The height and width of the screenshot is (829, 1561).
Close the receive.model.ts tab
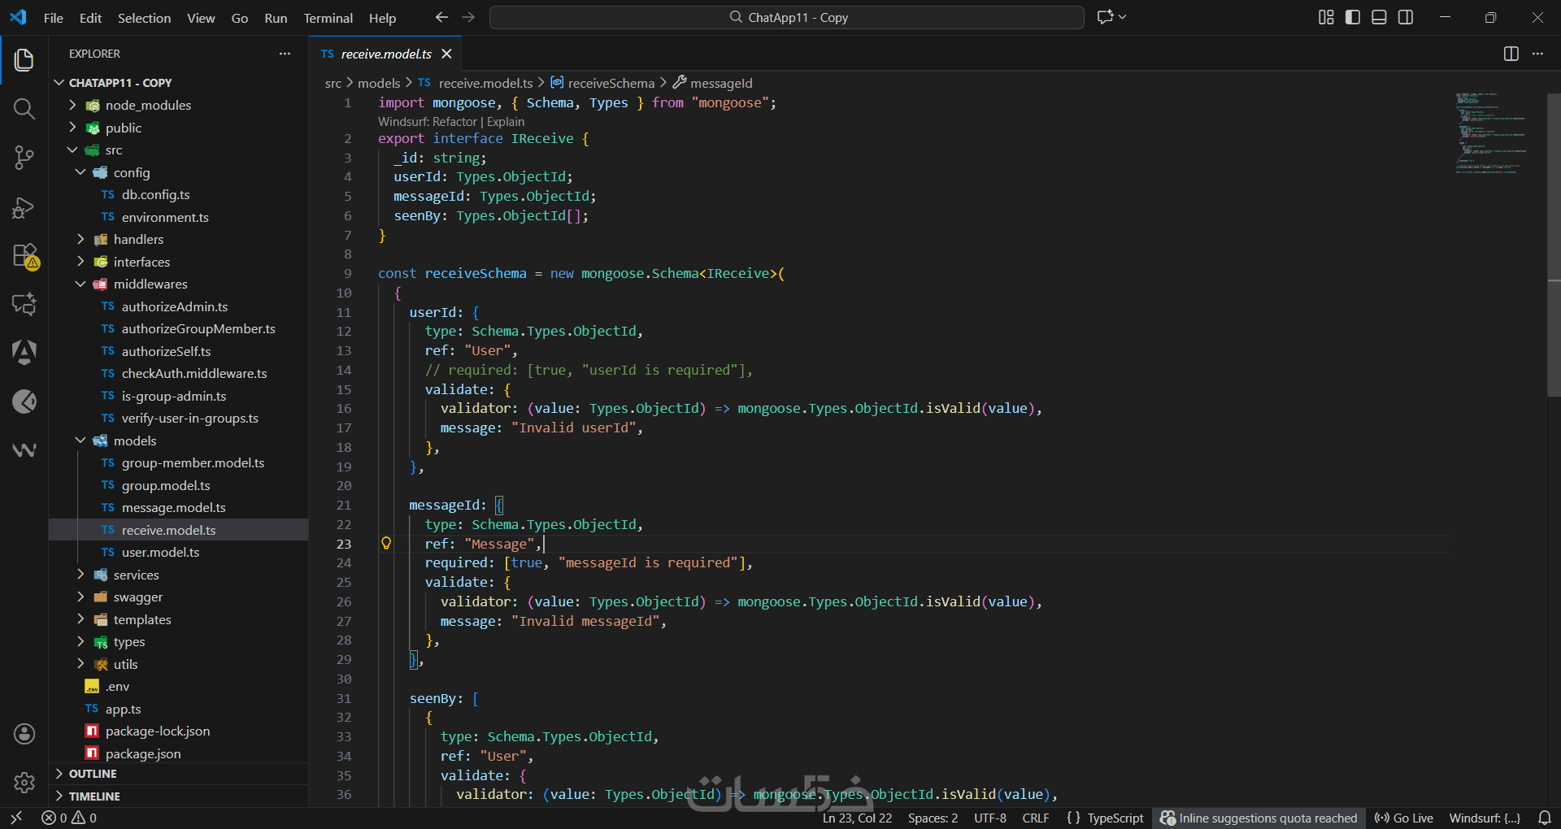[446, 54]
